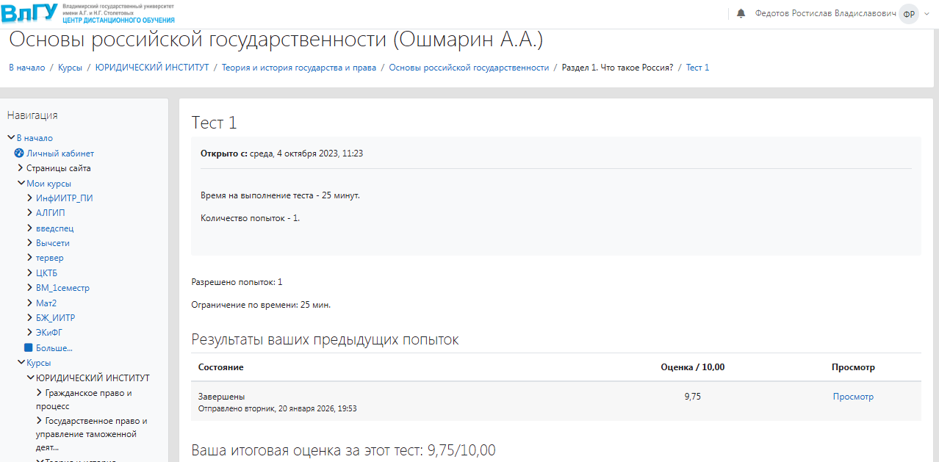The width and height of the screenshot is (939, 462).
Task: Collapse the ЮРИДИЧЕСКИЙ ИНСТИТУТ category
Action: tap(30, 378)
